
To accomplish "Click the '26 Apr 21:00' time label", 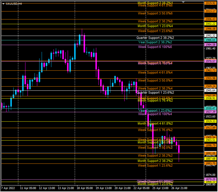I will click(x=179, y=188).
